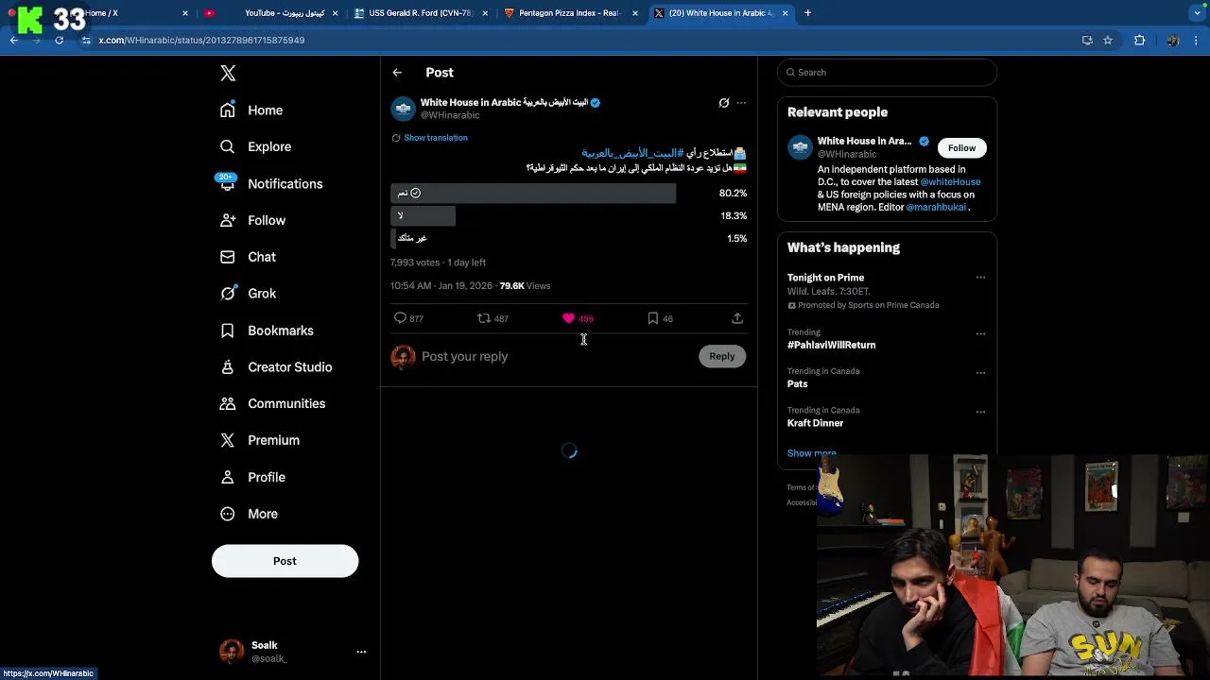Open the browser extensions icon
This screenshot has width=1210, height=680.
tap(1139, 41)
